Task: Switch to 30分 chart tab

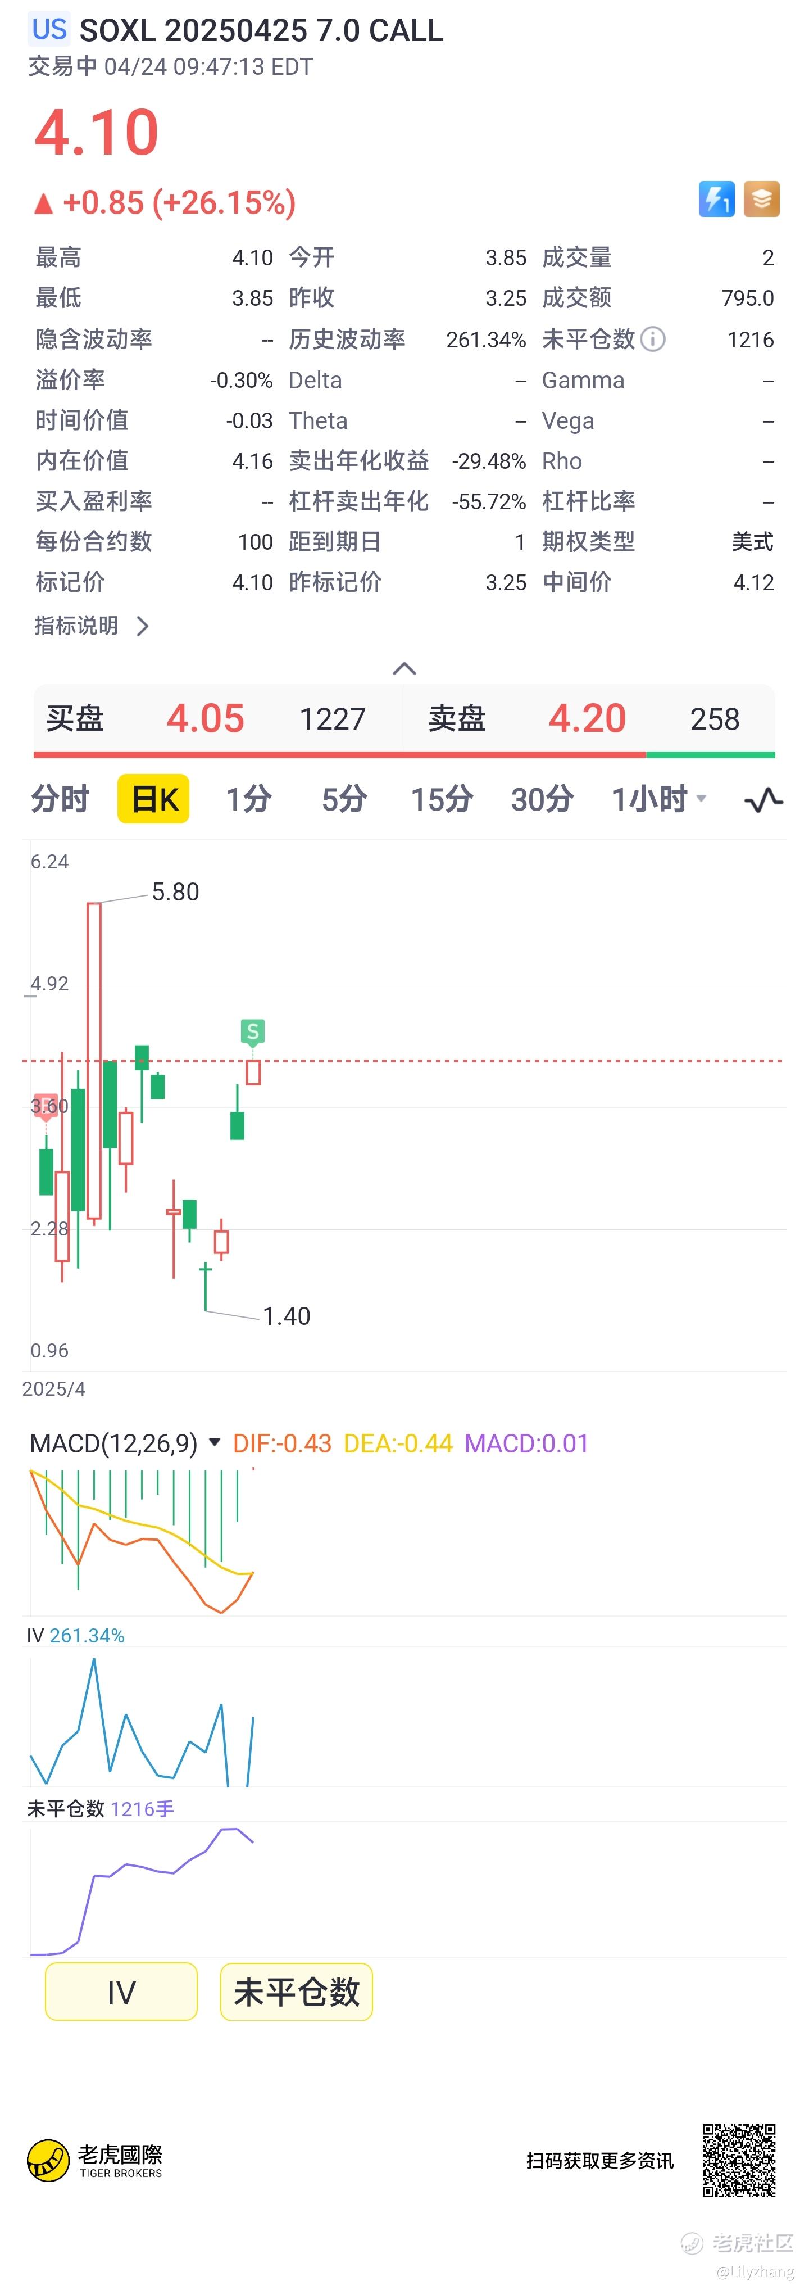Action: click(542, 799)
